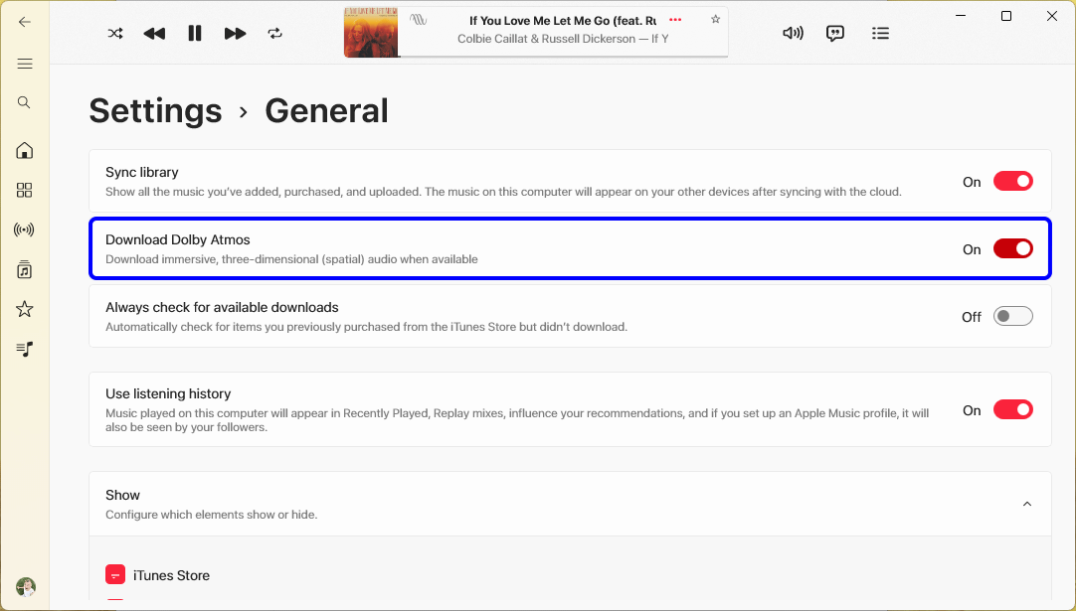Pause the current song

point(195,33)
